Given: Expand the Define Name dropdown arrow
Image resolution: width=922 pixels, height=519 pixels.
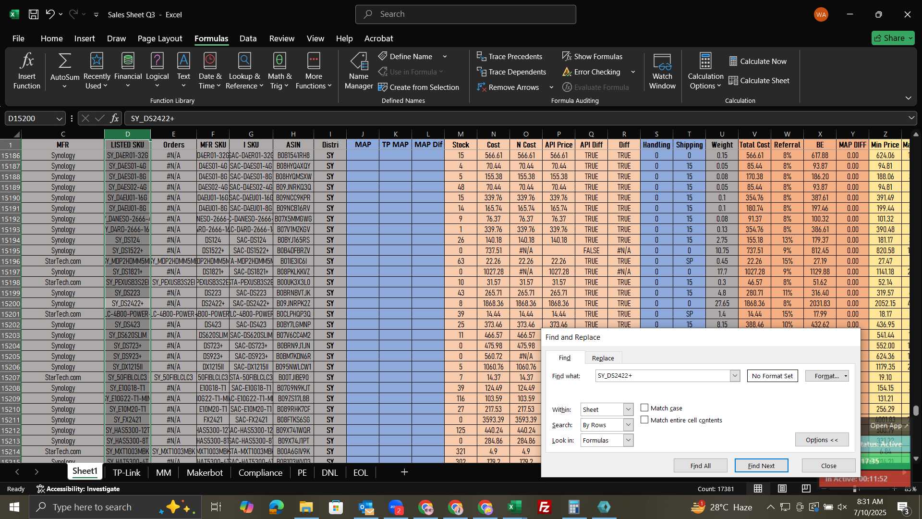Looking at the screenshot, I should pyautogui.click(x=445, y=57).
